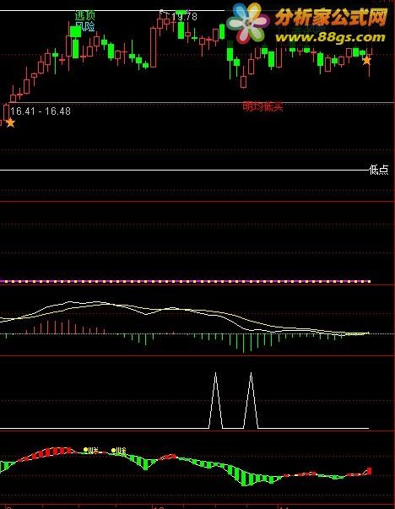Open the www.88gs.com link

330,37
